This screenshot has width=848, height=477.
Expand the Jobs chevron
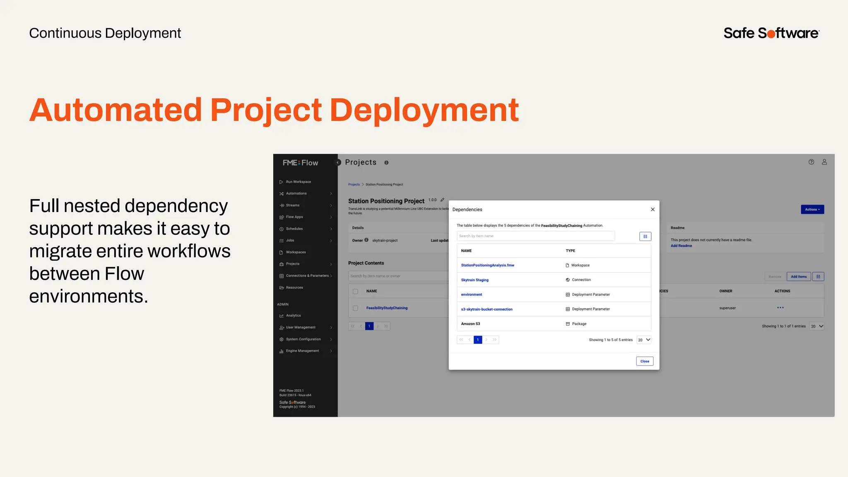point(331,241)
